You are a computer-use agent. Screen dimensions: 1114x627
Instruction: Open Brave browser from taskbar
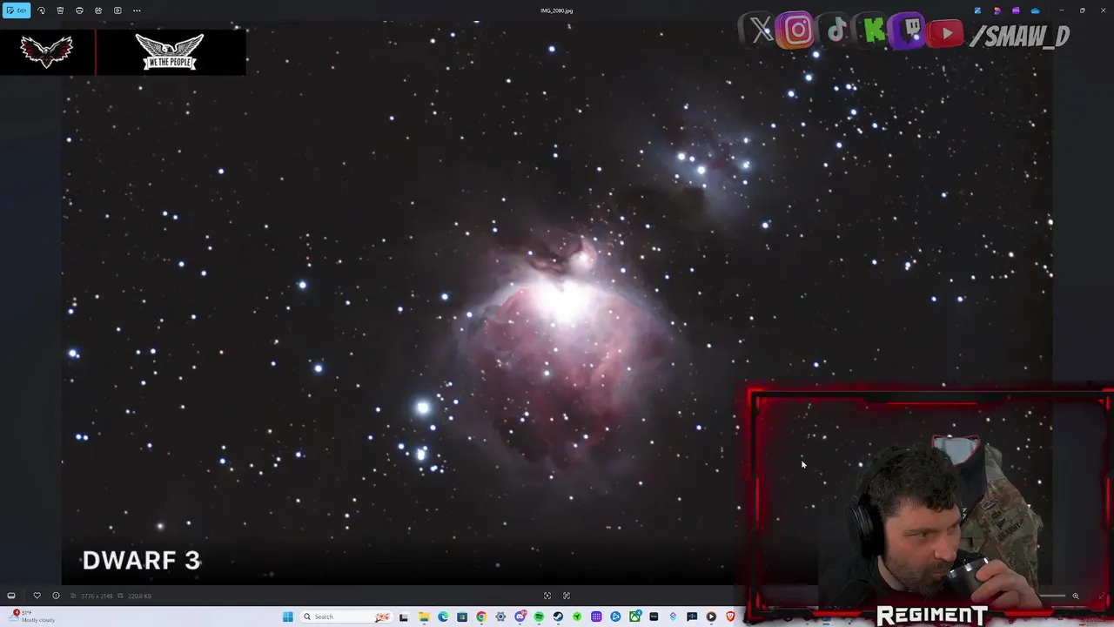pyautogui.click(x=730, y=617)
